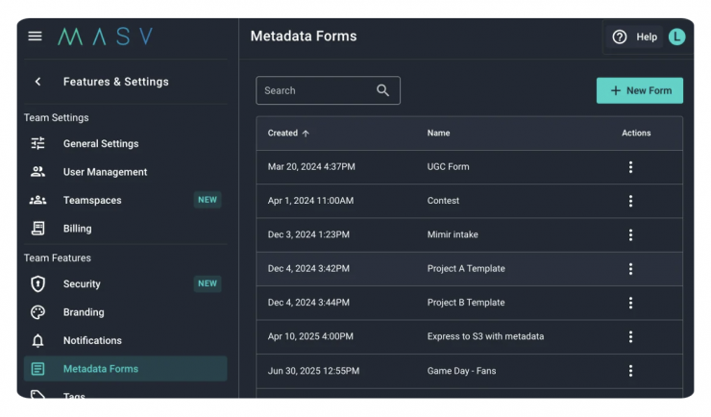This screenshot has width=711, height=417.
Task: Click the back arrow beside Features & Settings
Action: (x=38, y=82)
